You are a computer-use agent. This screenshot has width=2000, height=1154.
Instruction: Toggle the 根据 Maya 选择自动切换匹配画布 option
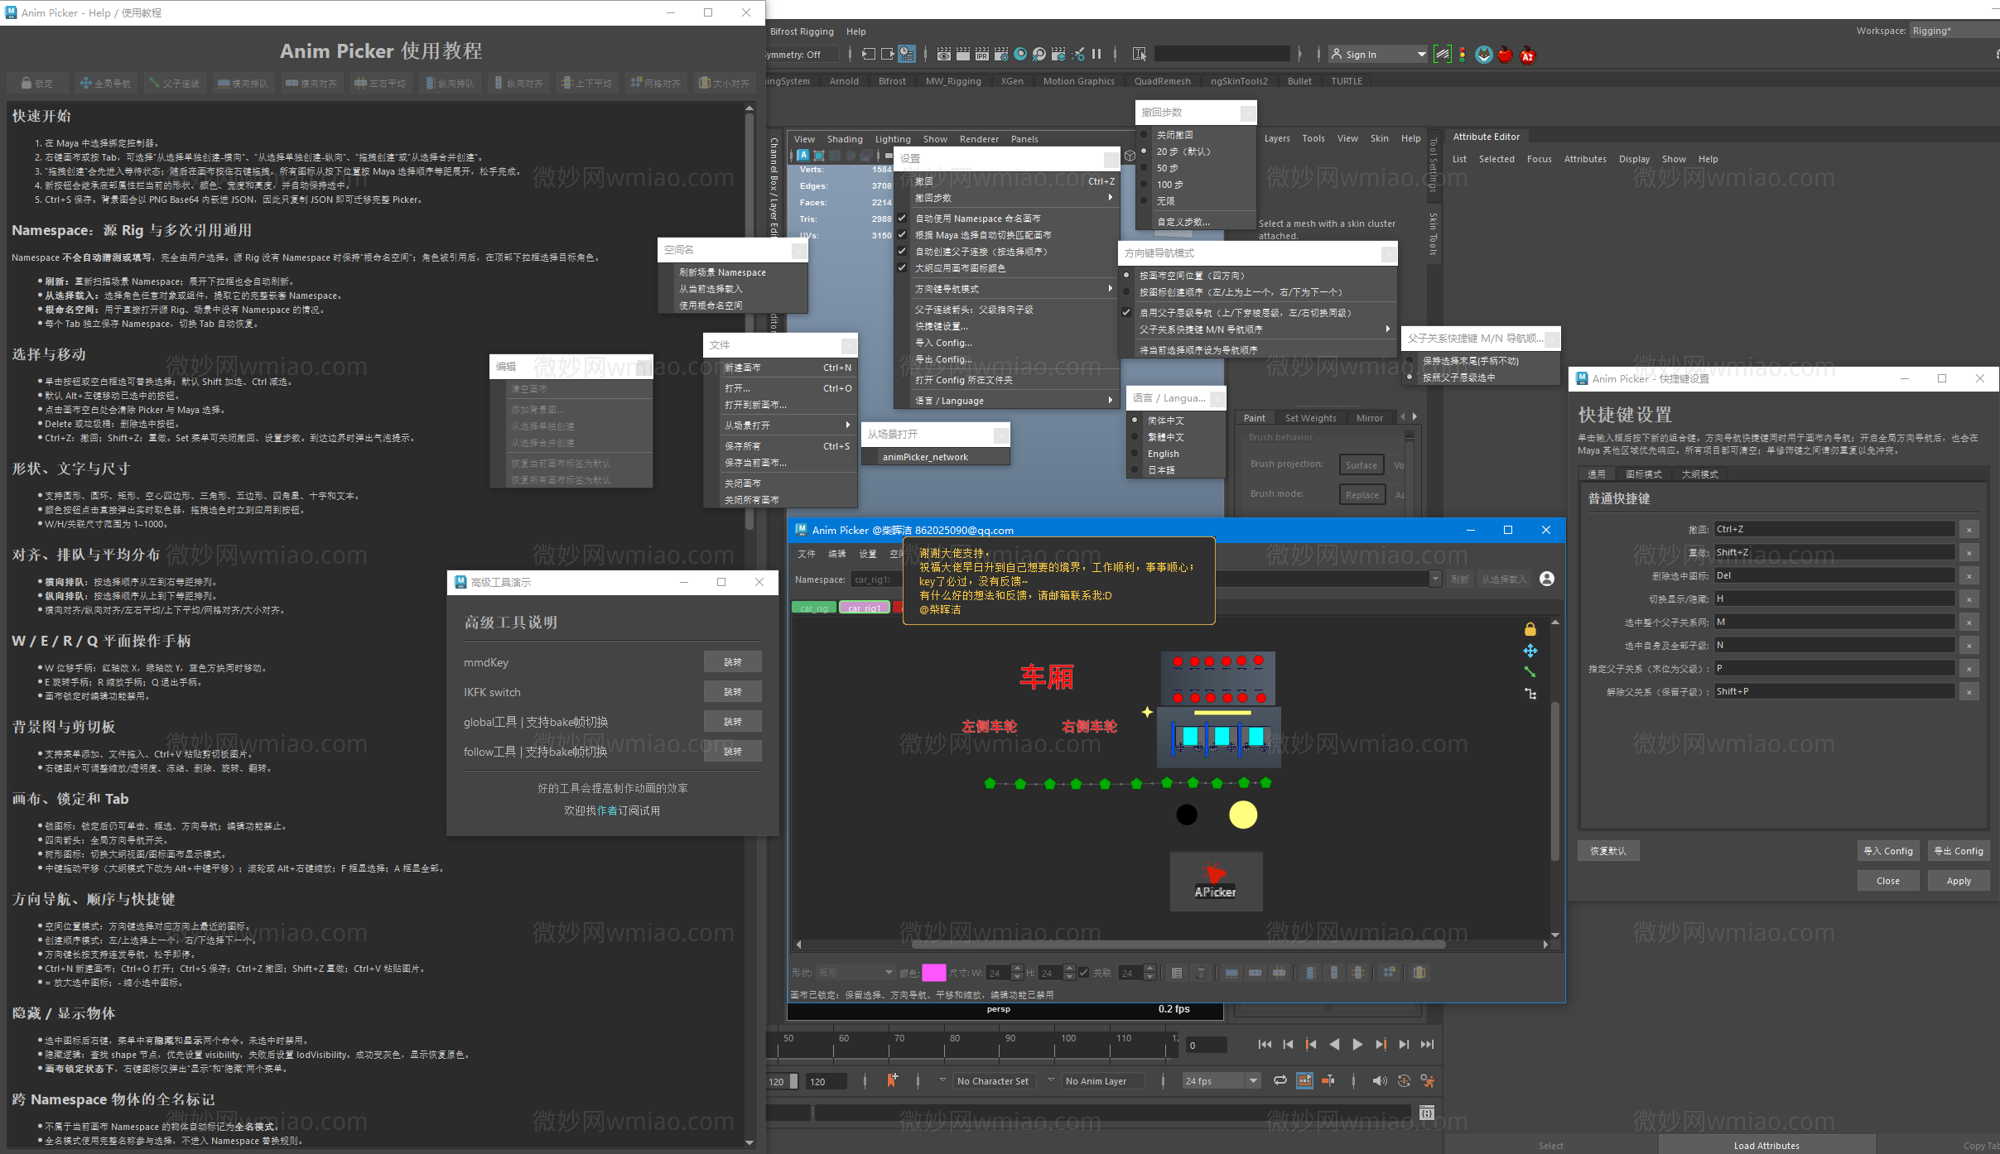902,235
